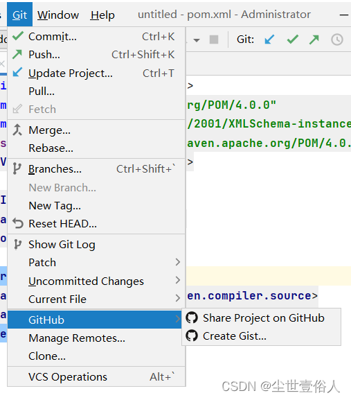Screen dimensions: 351x400
Task: Click the merge icon beside Merge...
Action: (x=17, y=130)
